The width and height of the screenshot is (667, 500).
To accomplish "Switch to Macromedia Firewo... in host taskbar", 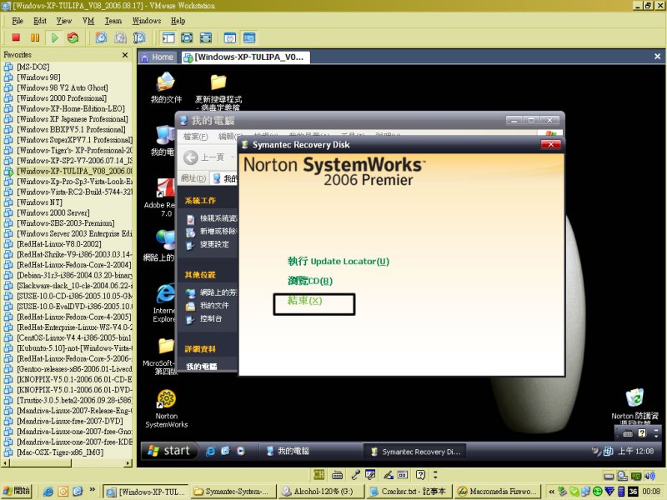I will click(497, 492).
